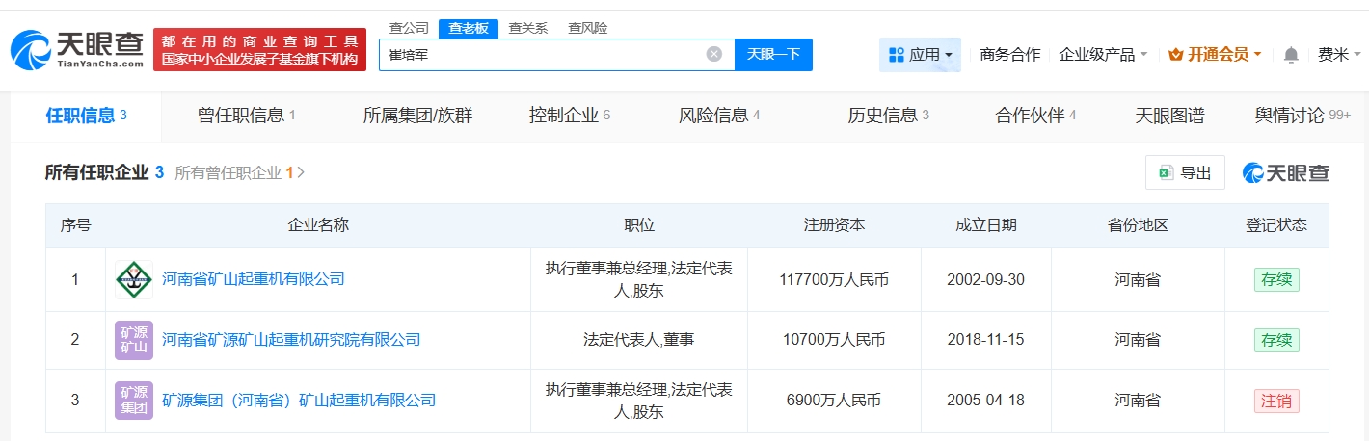Open 河南省矿源矿山起重机研究院有限公司 company link
The height and width of the screenshot is (441, 1369).
coord(291,340)
